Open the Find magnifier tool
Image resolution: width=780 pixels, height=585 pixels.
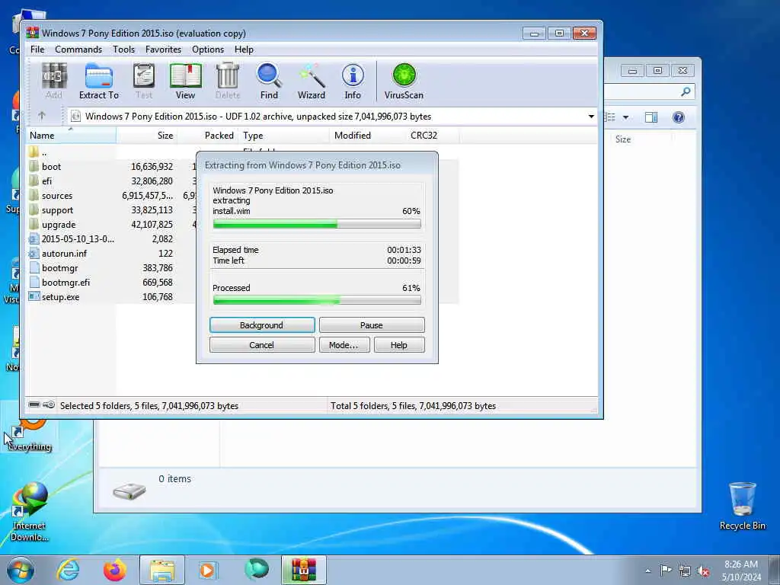tap(269, 81)
